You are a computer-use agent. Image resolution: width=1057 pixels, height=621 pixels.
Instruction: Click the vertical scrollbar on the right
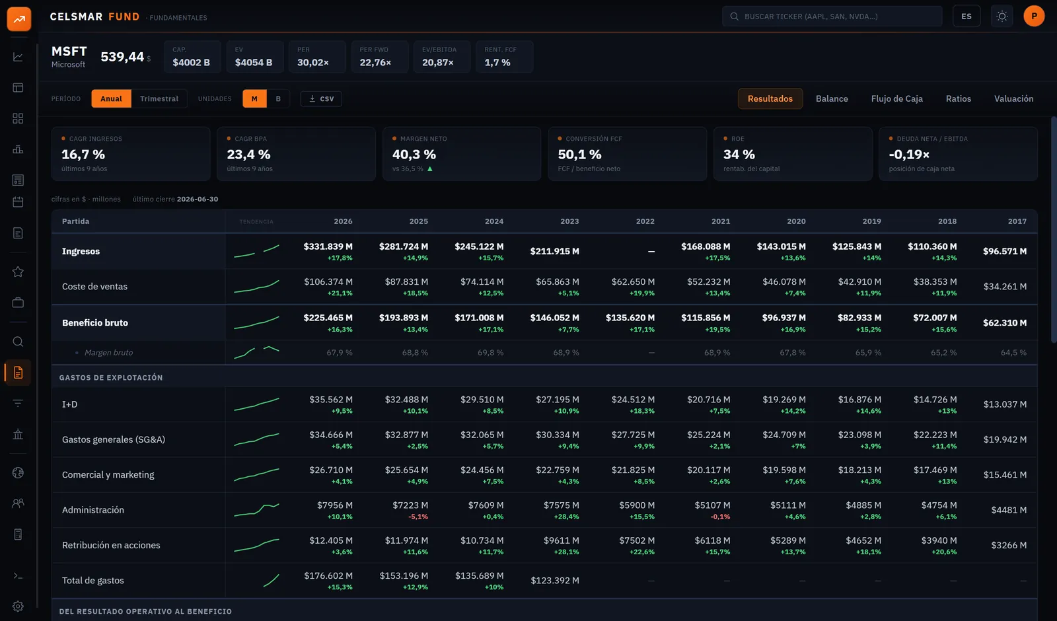1053,230
